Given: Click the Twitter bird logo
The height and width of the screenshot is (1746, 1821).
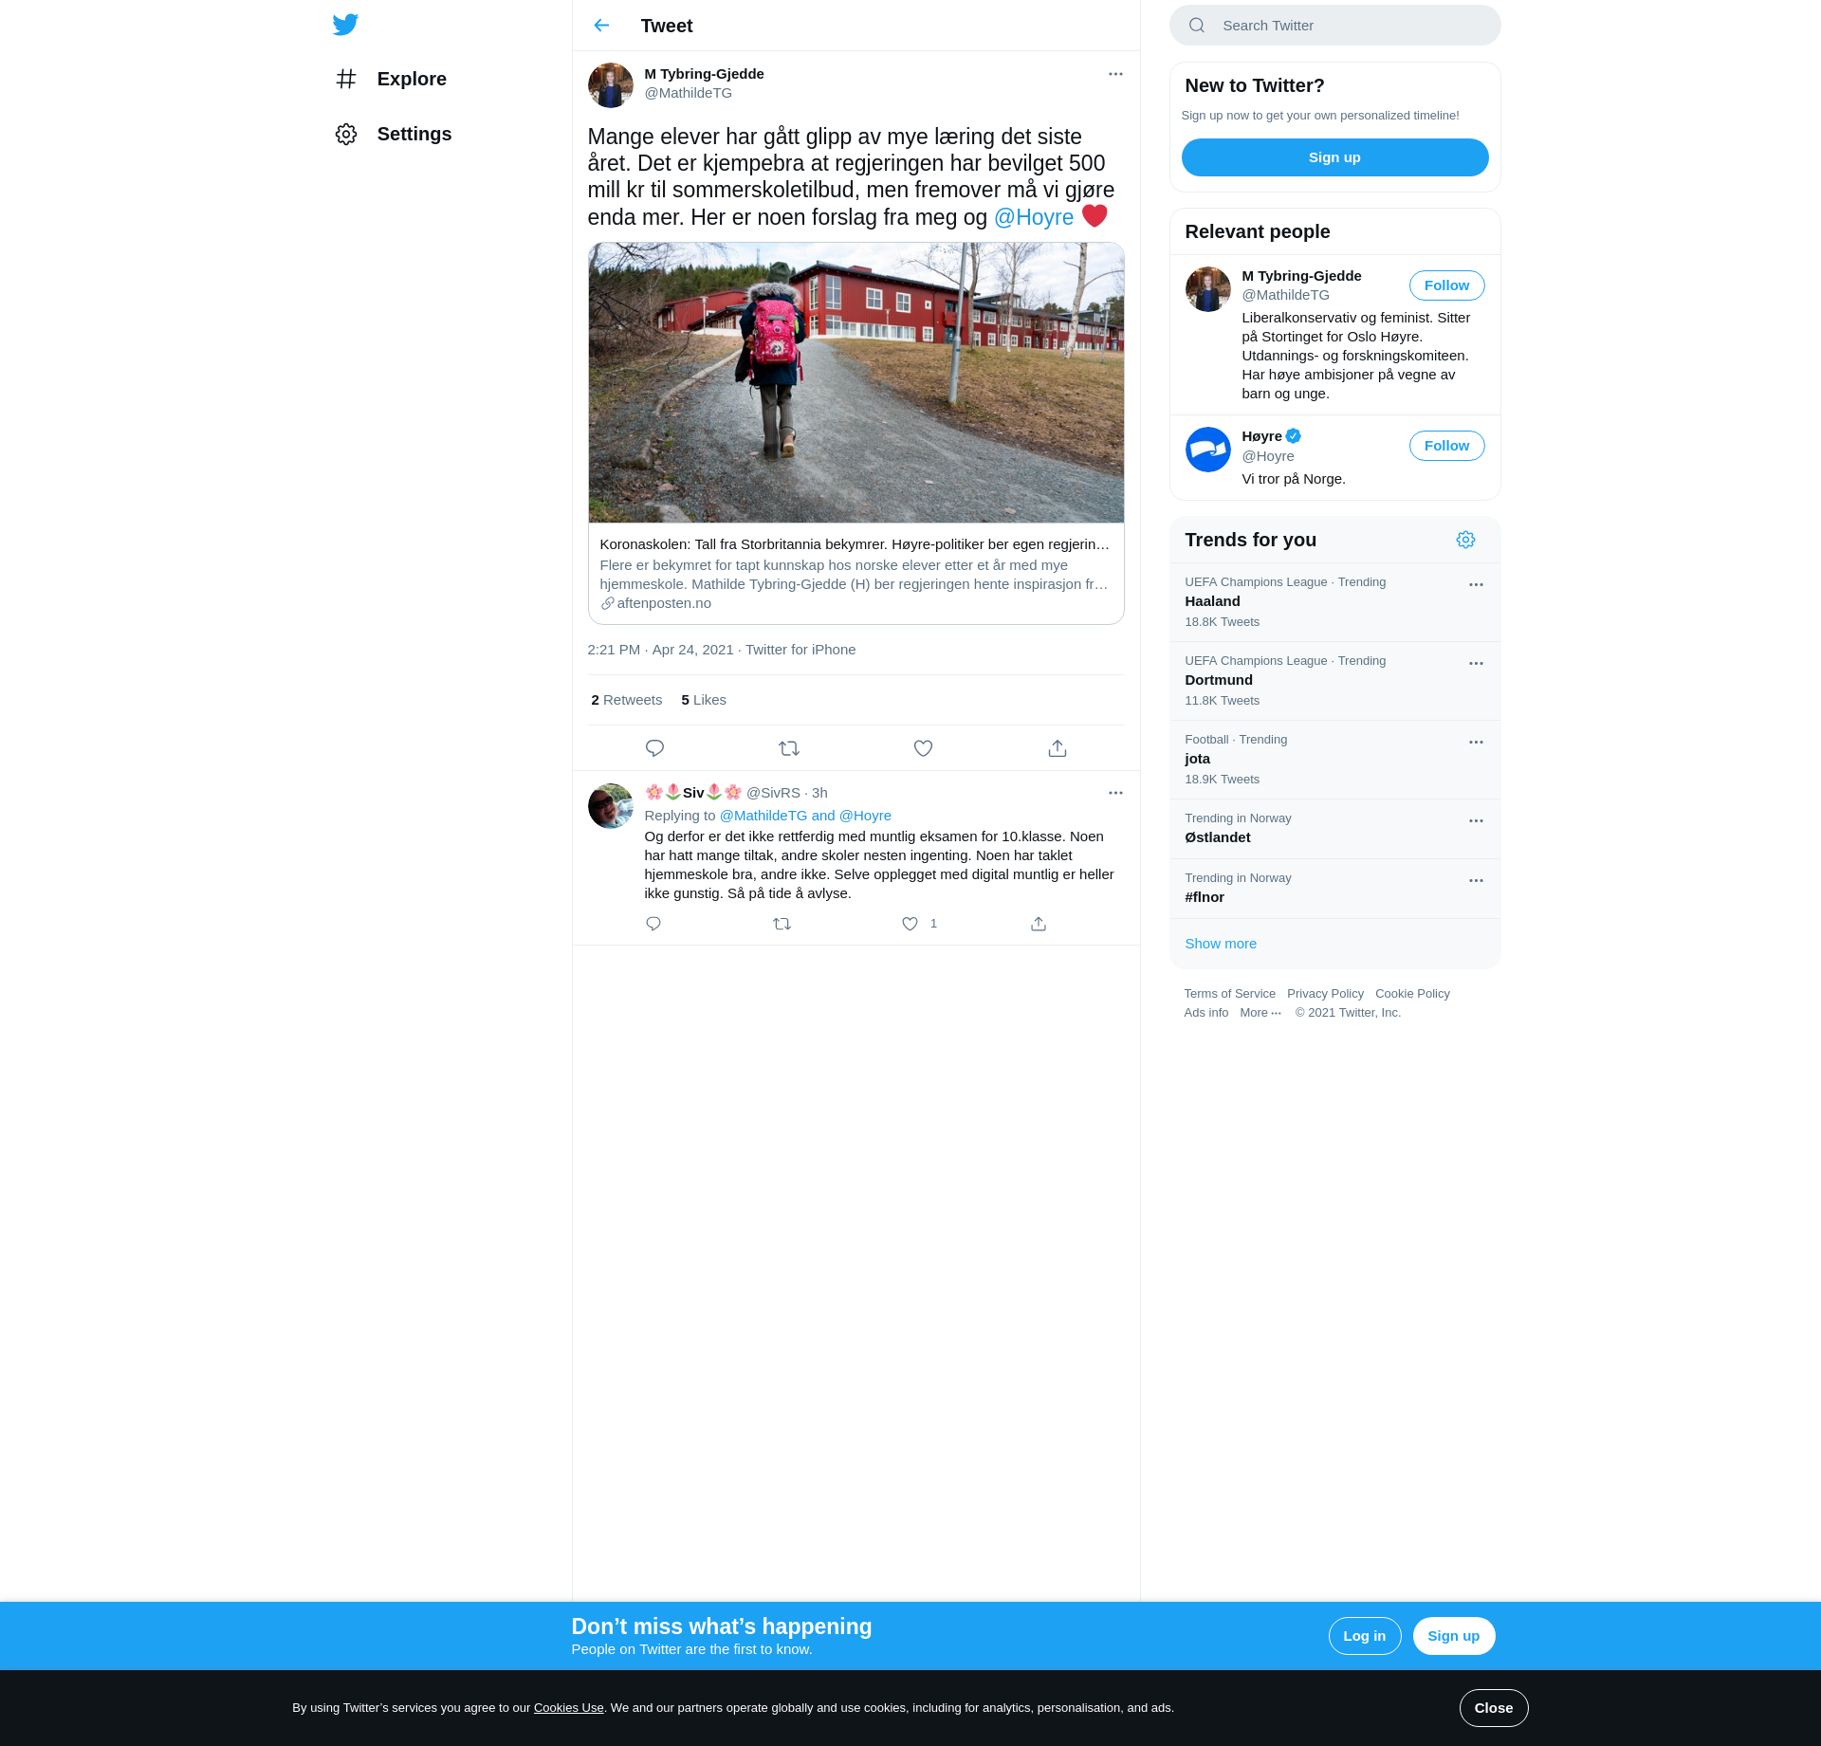Looking at the screenshot, I should 345,25.
